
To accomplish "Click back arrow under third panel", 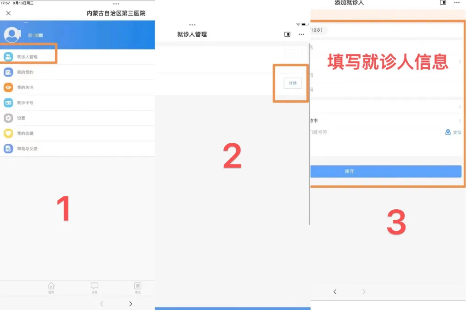I will (x=335, y=292).
